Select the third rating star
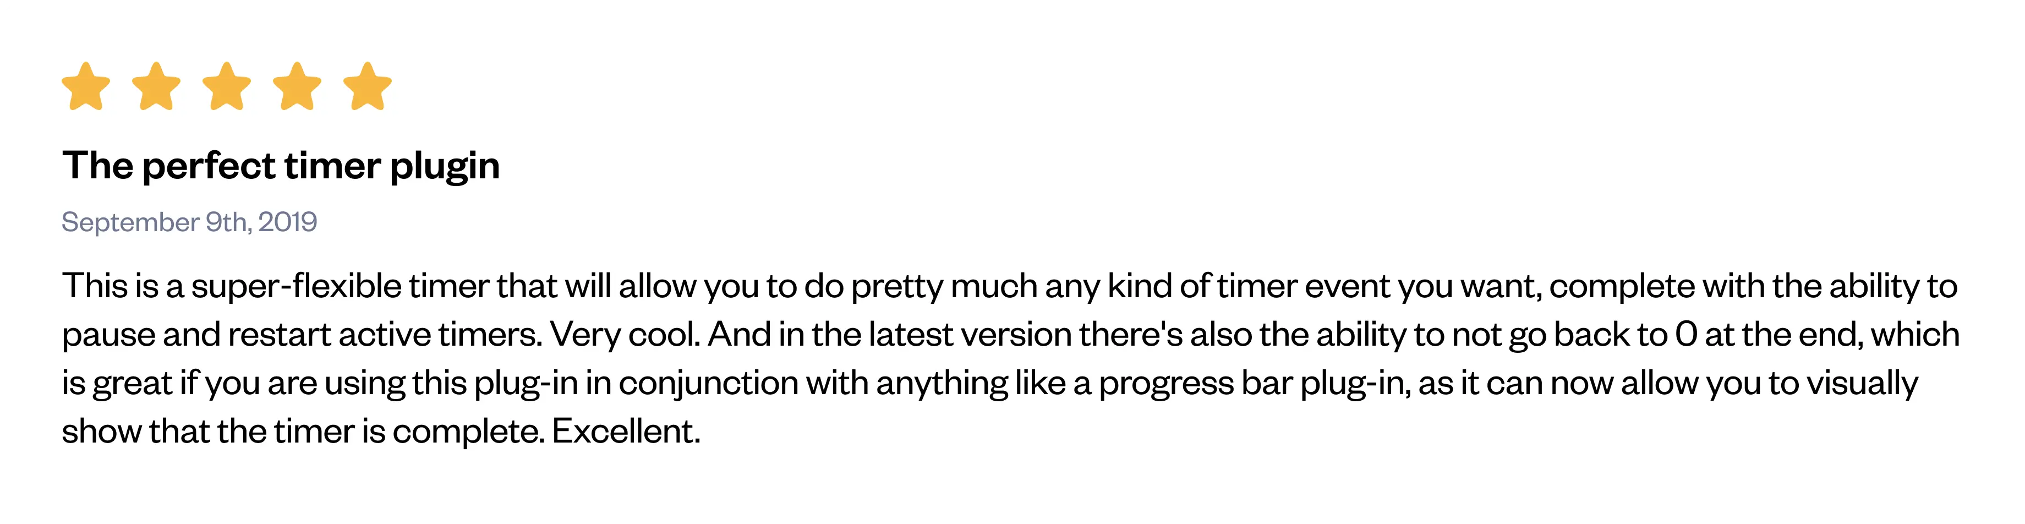 tap(226, 86)
